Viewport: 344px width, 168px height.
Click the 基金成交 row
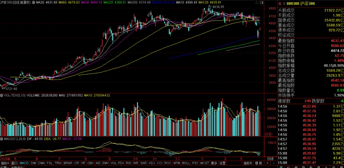click(311, 25)
